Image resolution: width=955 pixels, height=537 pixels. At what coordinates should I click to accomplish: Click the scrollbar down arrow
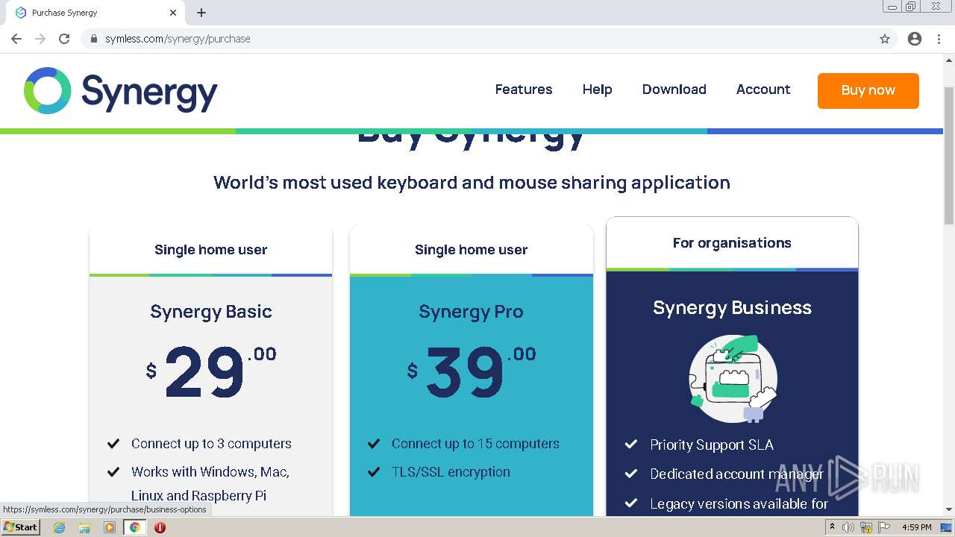pyautogui.click(x=949, y=509)
